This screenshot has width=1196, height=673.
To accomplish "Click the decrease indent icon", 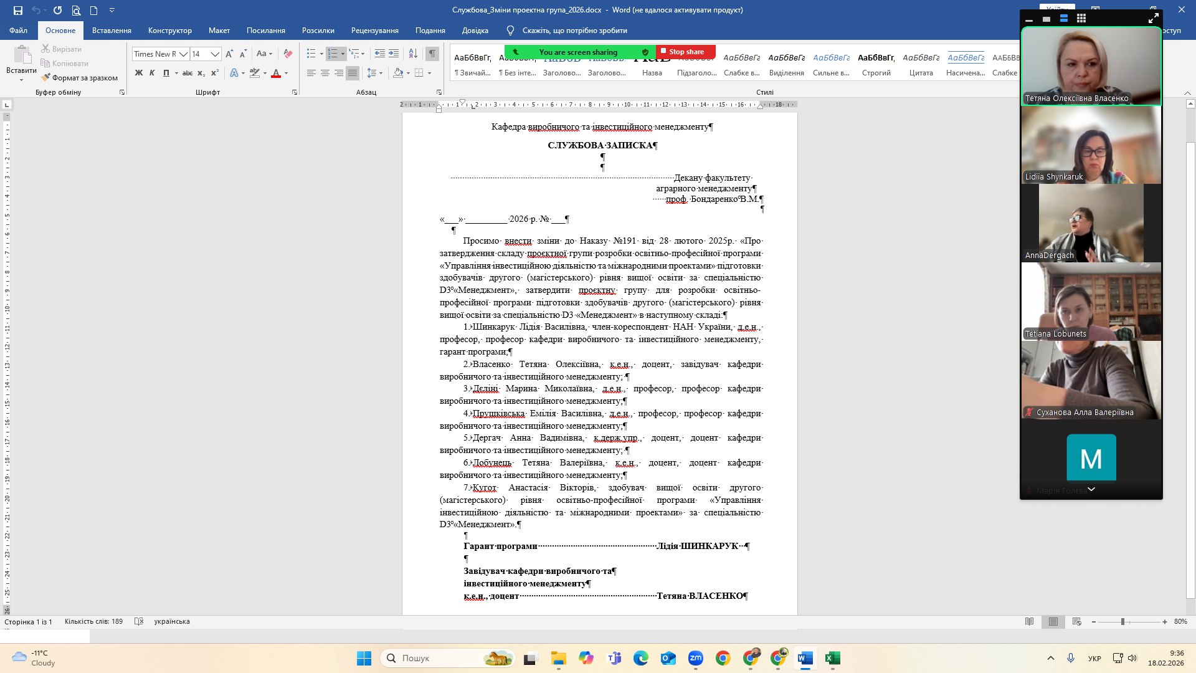I will [x=380, y=54].
